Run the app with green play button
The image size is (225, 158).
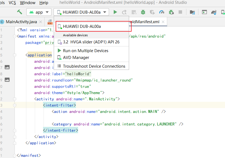coord(115,12)
